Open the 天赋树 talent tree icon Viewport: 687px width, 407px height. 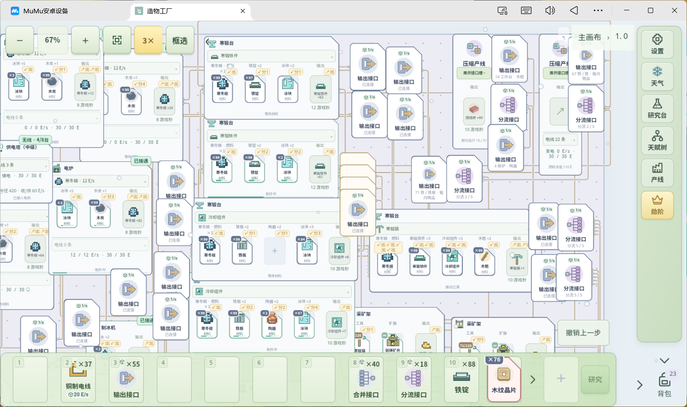tap(657, 141)
